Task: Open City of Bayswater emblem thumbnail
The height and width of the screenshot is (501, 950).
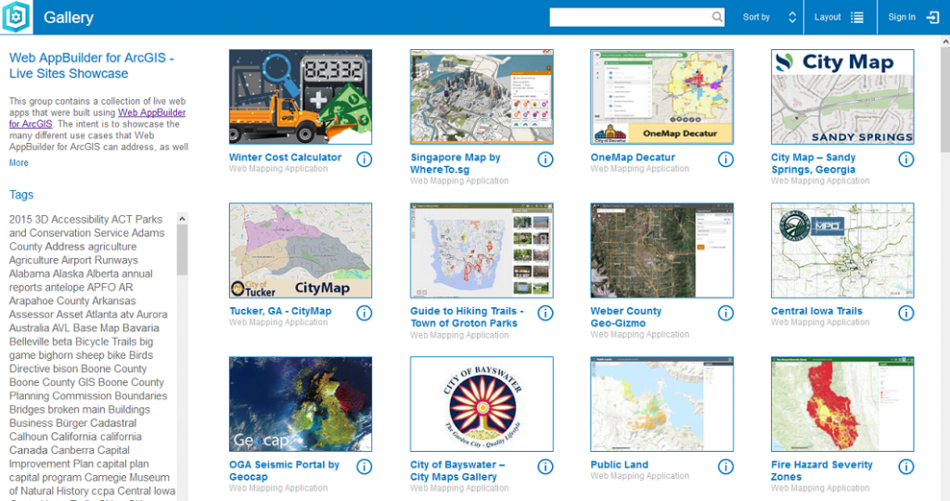Action: click(481, 405)
